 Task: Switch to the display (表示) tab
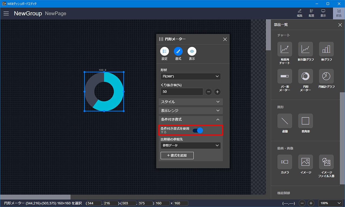[x=192, y=51]
